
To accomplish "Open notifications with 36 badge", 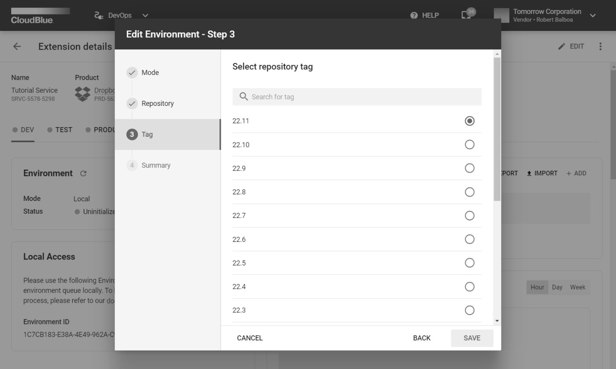I will (x=468, y=14).
